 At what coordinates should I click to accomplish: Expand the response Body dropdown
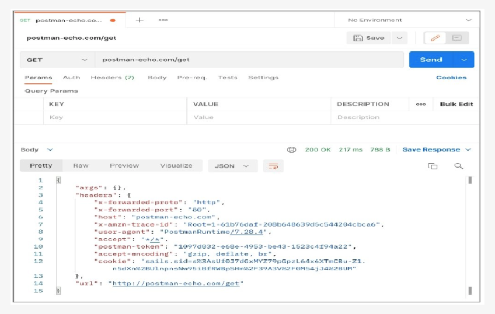[37, 150]
